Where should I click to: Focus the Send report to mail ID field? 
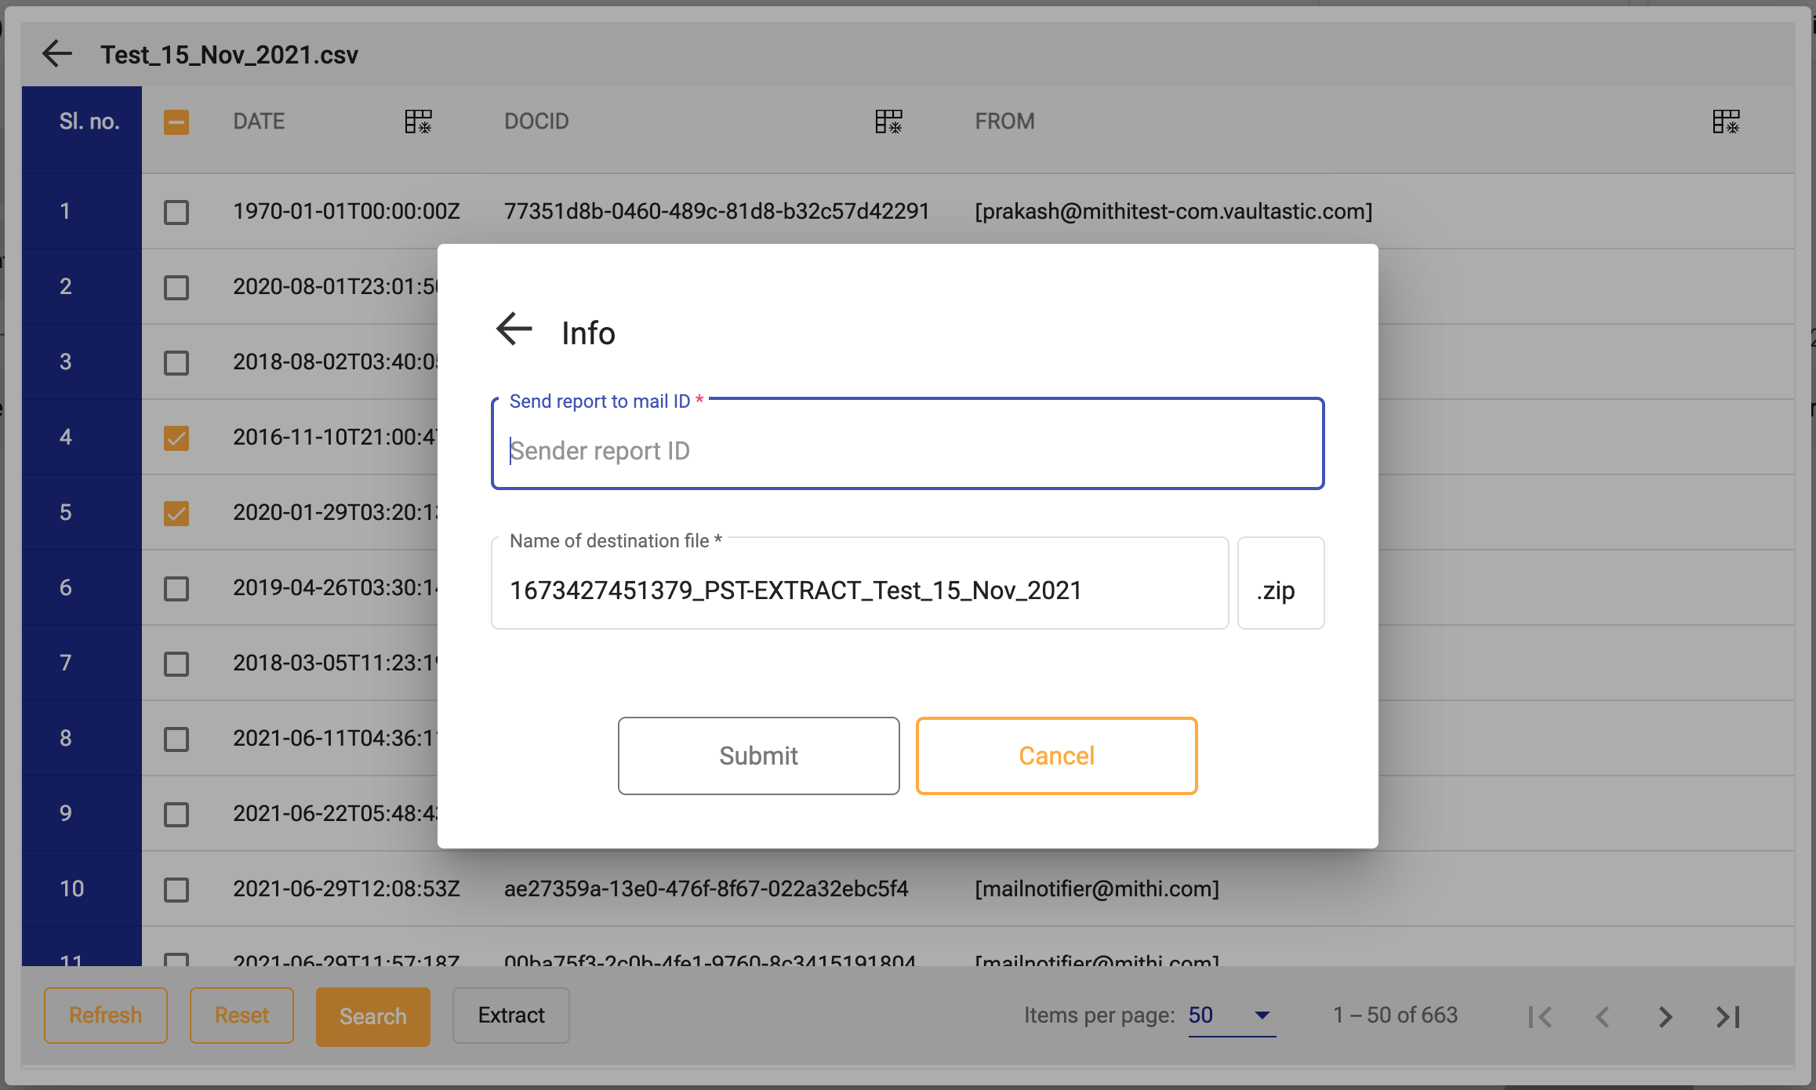pos(907,451)
